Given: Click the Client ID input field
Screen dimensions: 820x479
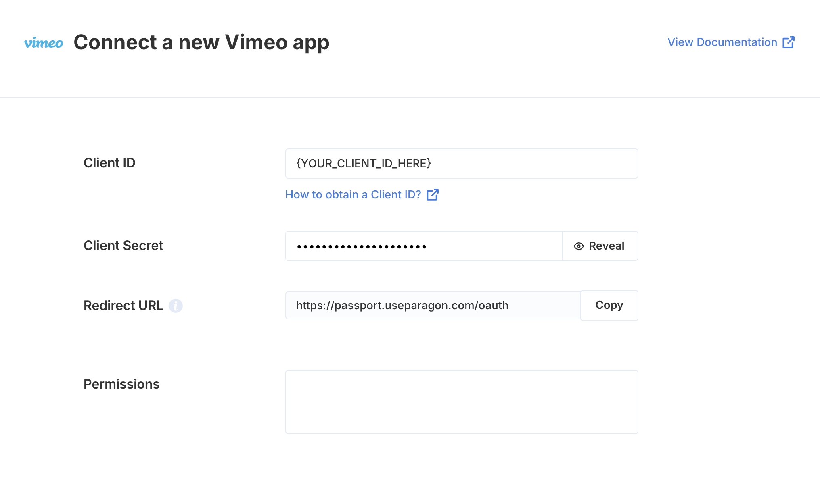Looking at the screenshot, I should 462,163.
